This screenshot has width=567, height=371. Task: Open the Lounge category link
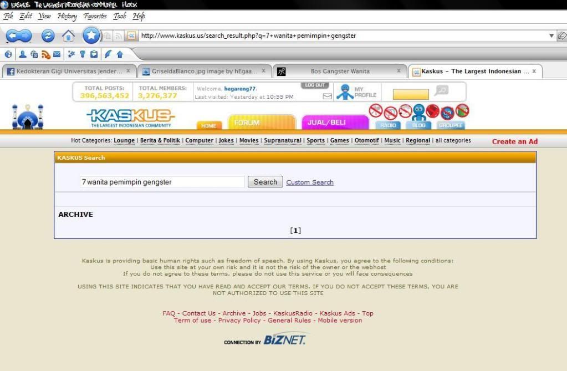click(124, 140)
